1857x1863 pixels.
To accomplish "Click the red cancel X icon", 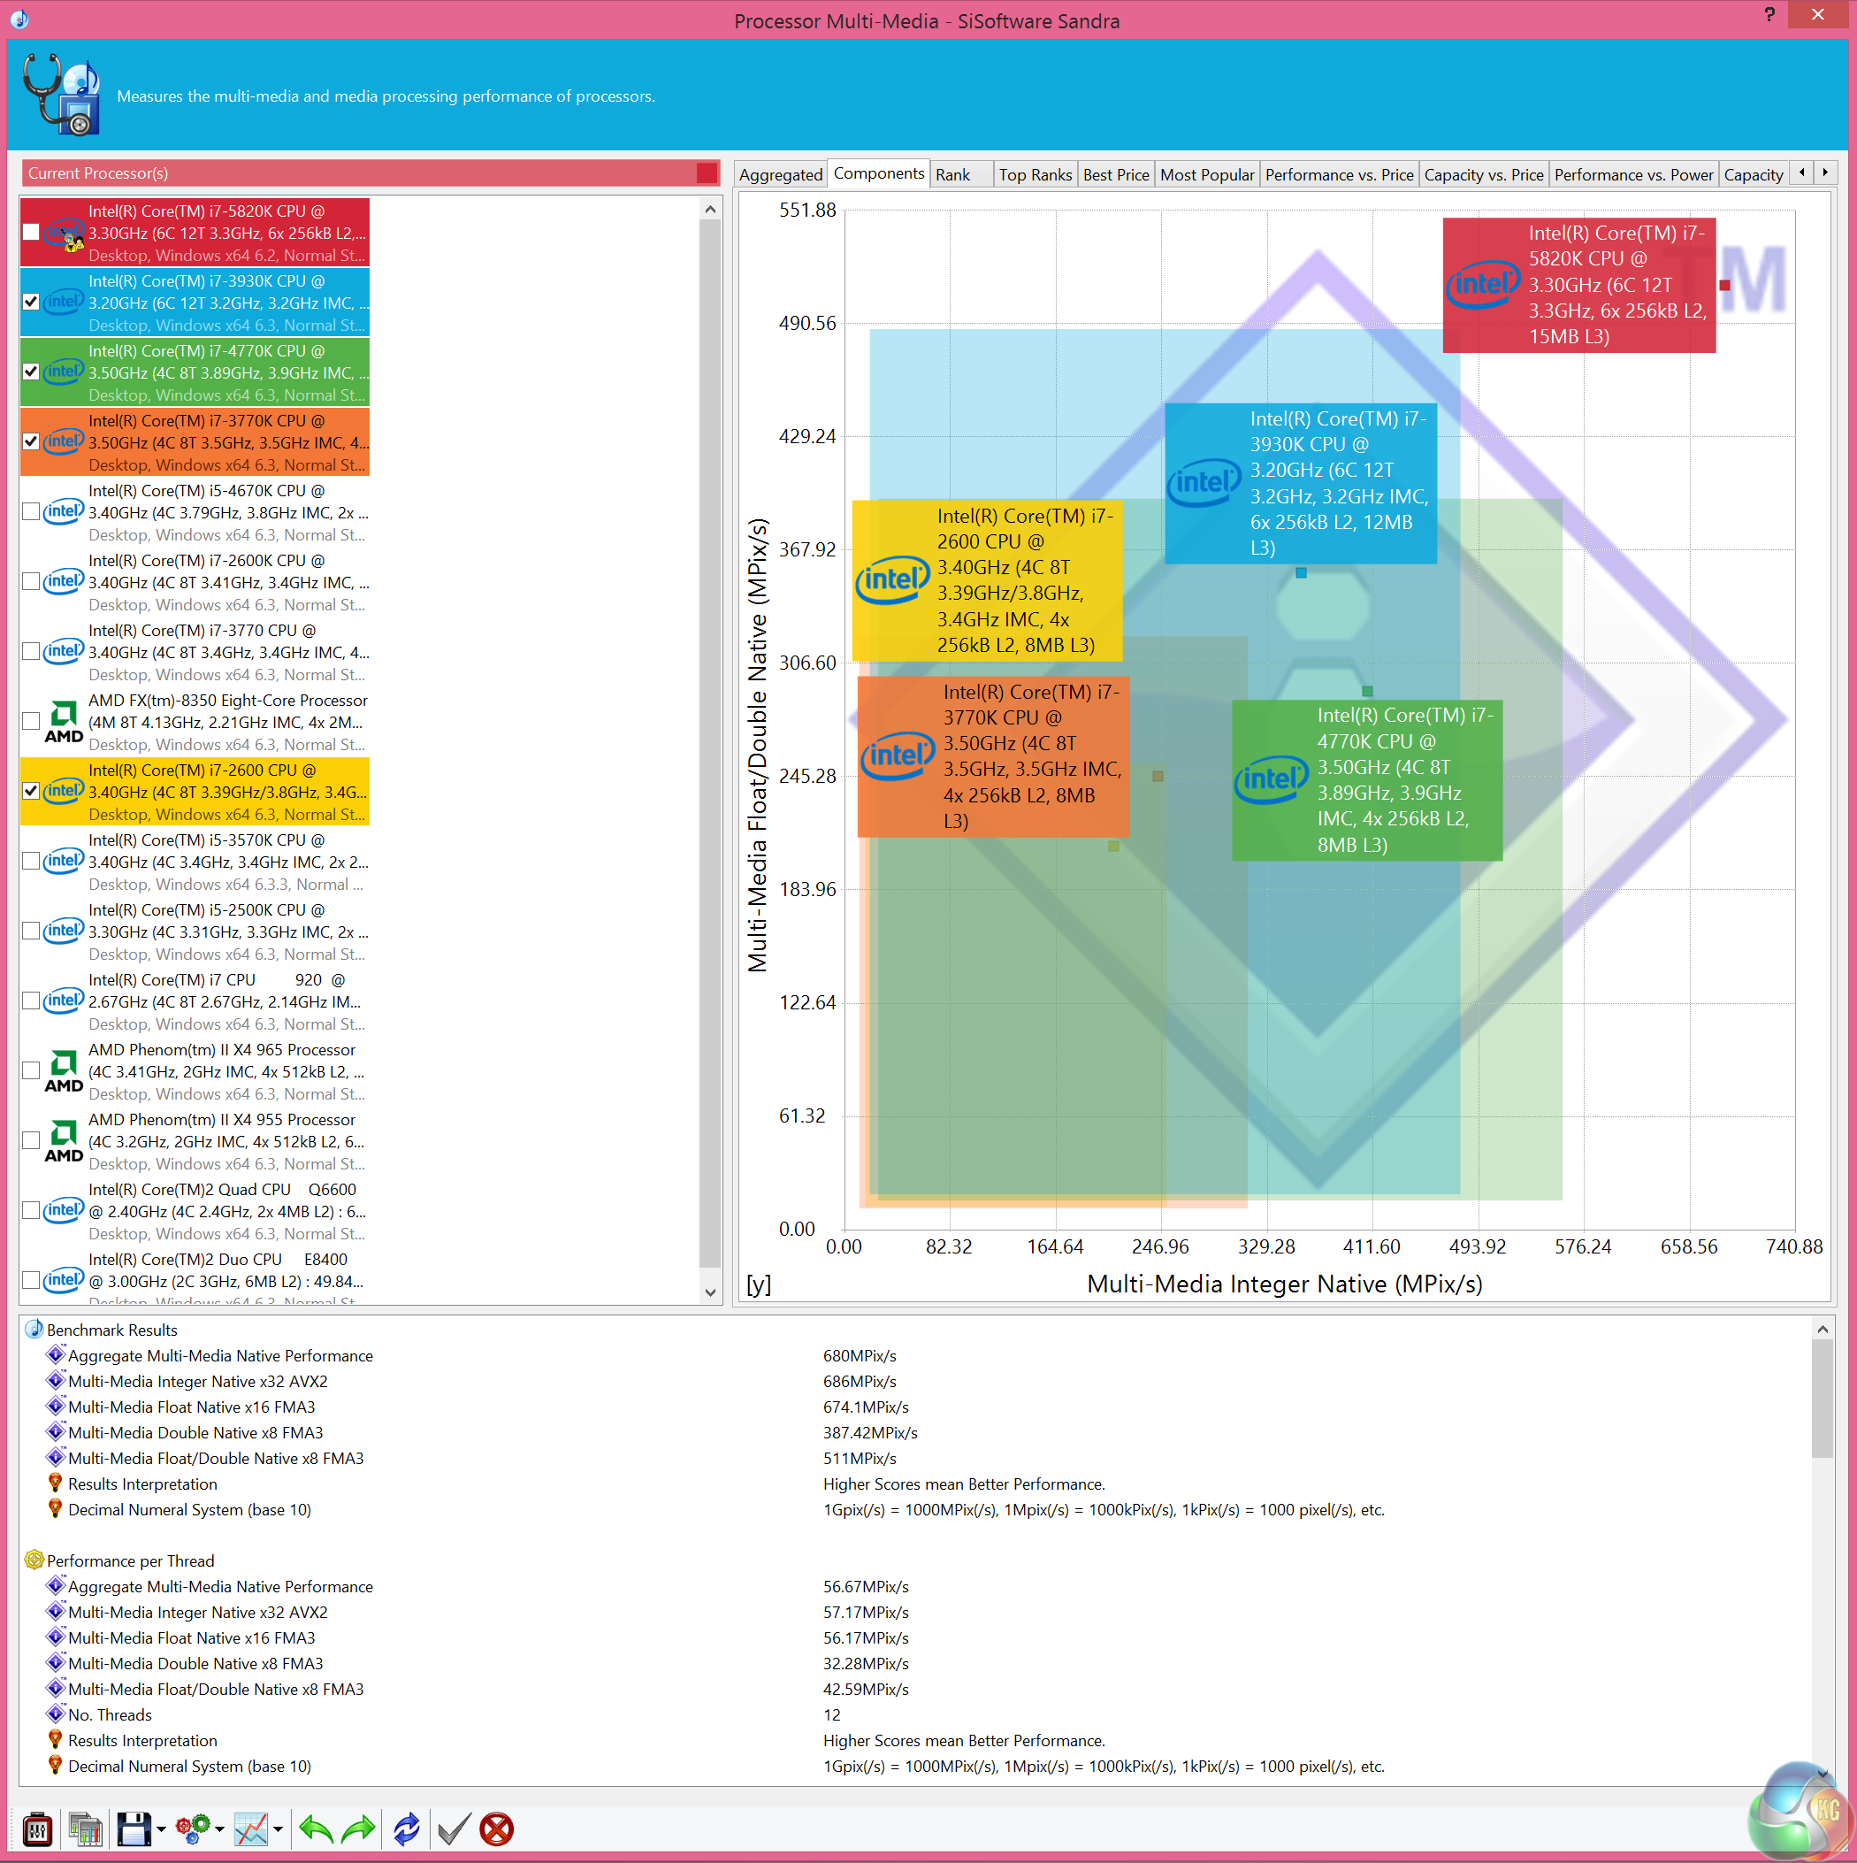I will tap(497, 1828).
